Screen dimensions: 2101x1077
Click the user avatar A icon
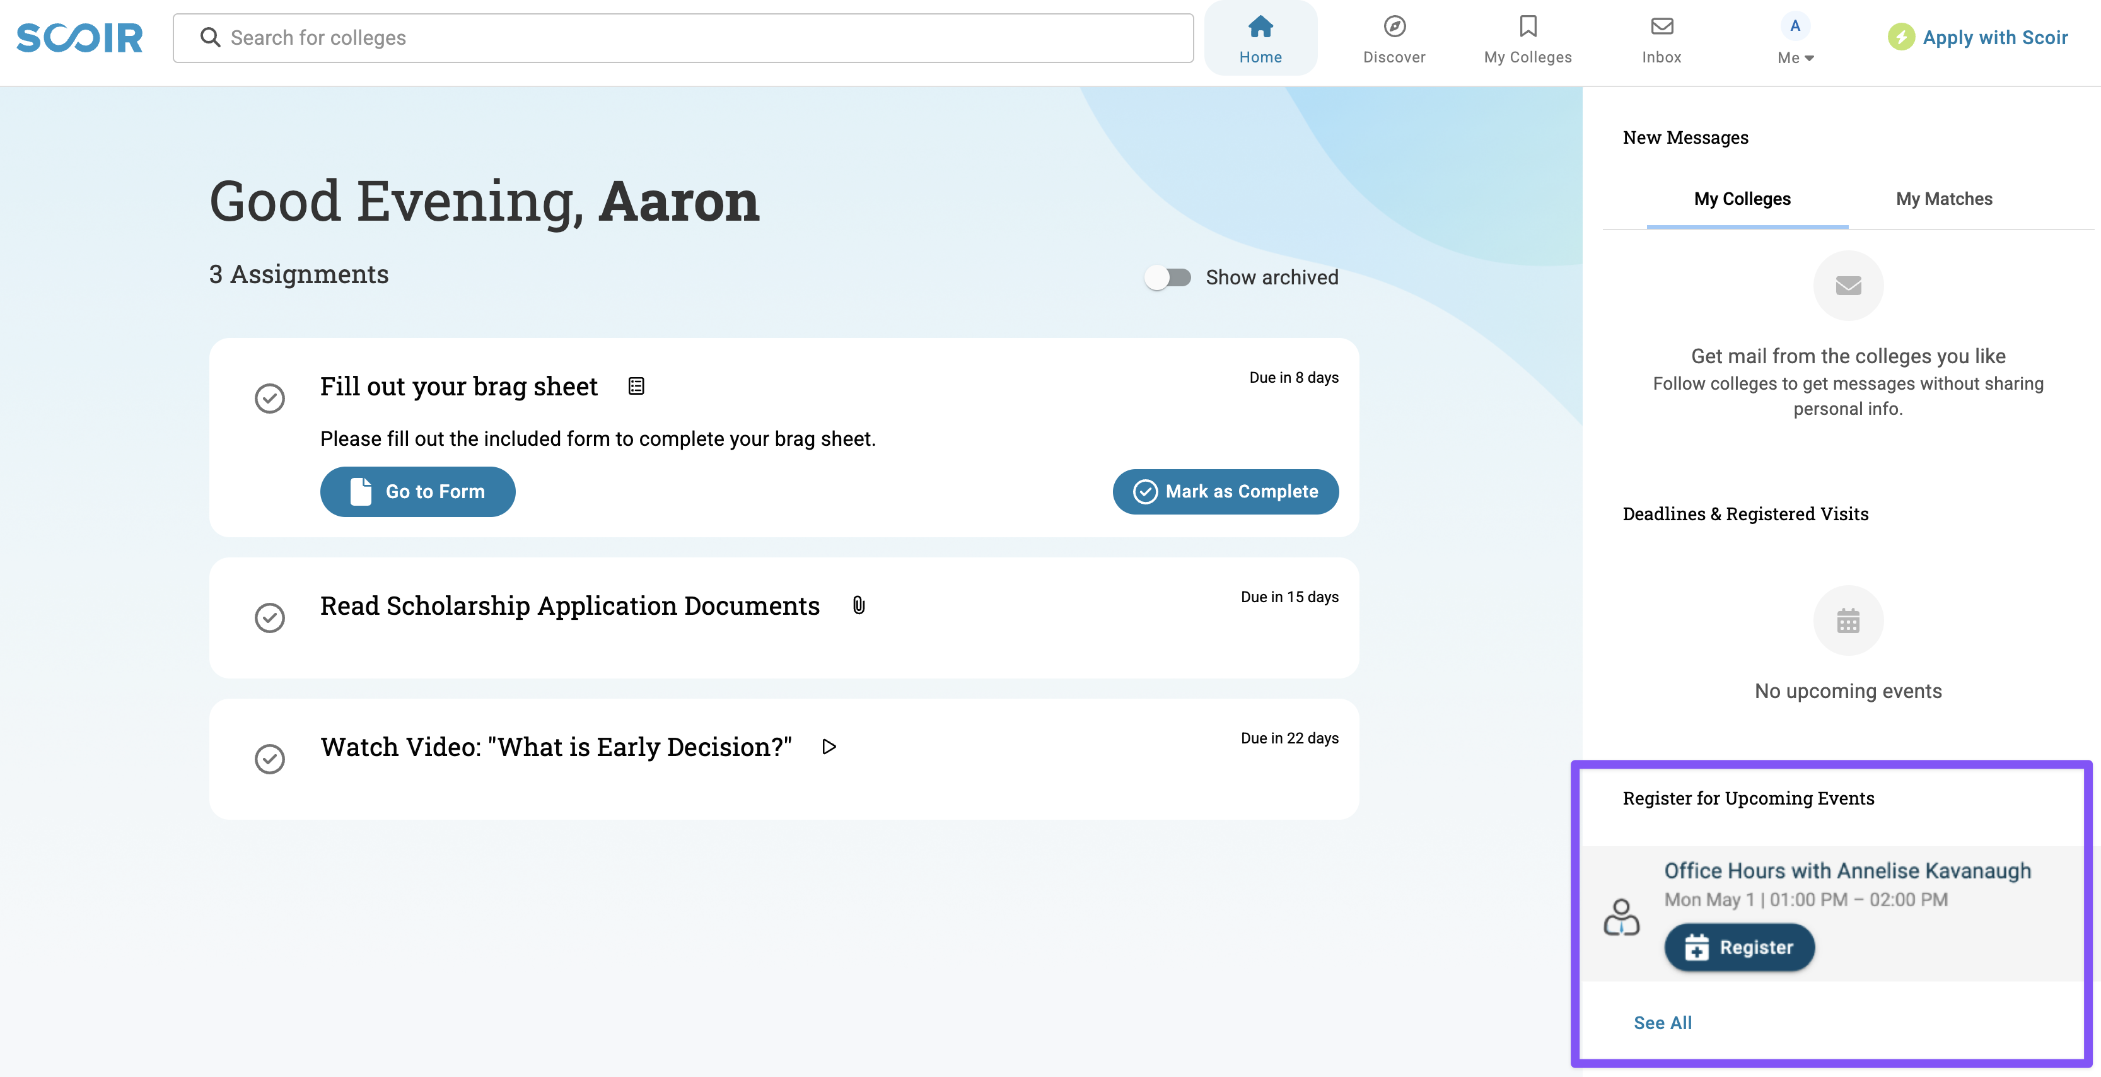coord(1795,26)
